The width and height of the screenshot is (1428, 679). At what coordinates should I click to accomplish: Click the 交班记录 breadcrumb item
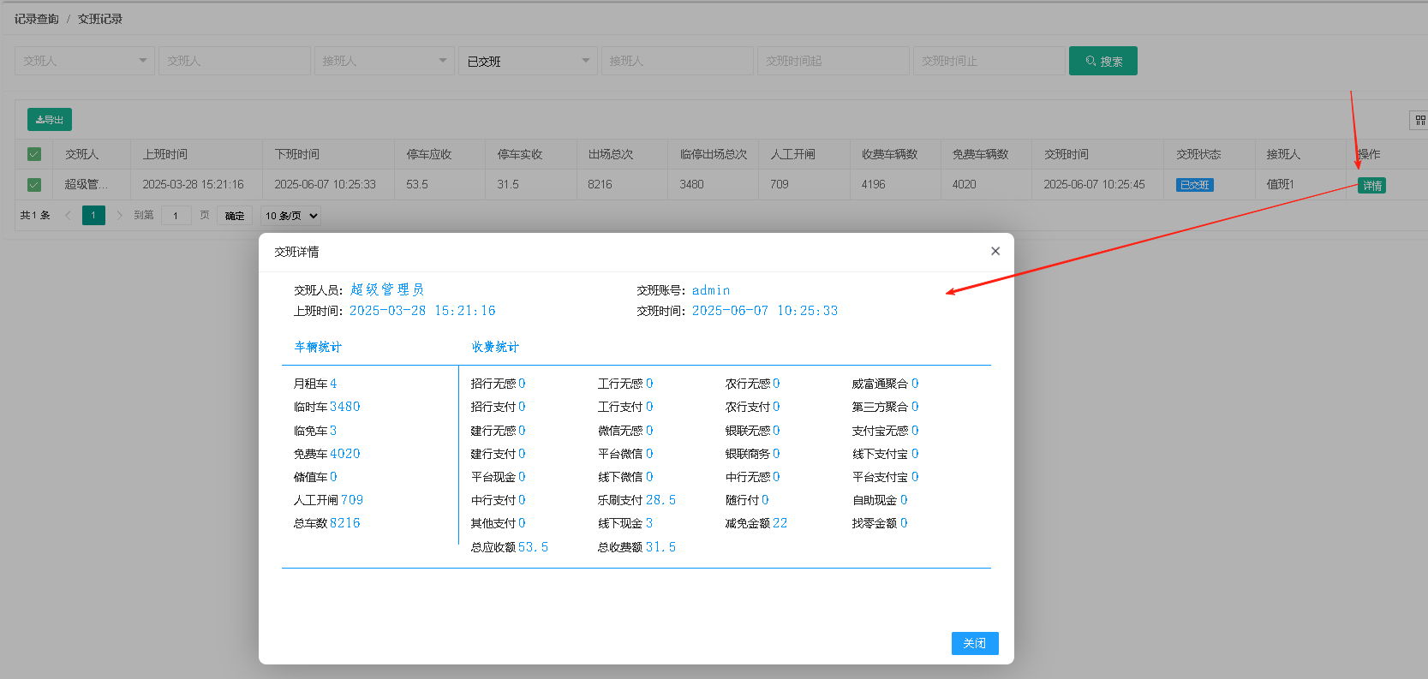(100, 19)
